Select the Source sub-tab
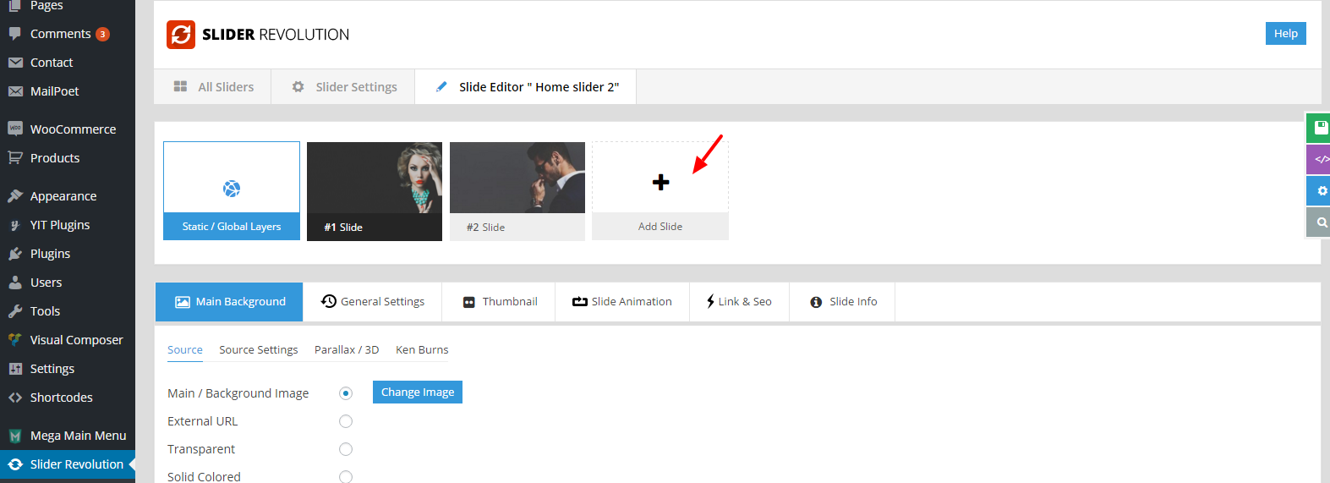Viewport: 1330px width, 483px height. pos(185,350)
